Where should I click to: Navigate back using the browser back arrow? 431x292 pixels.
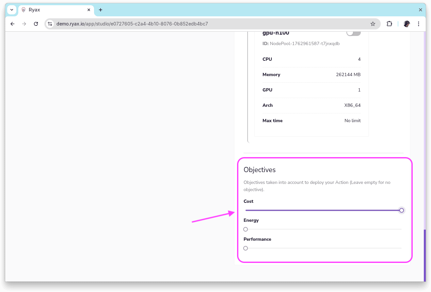[12, 24]
